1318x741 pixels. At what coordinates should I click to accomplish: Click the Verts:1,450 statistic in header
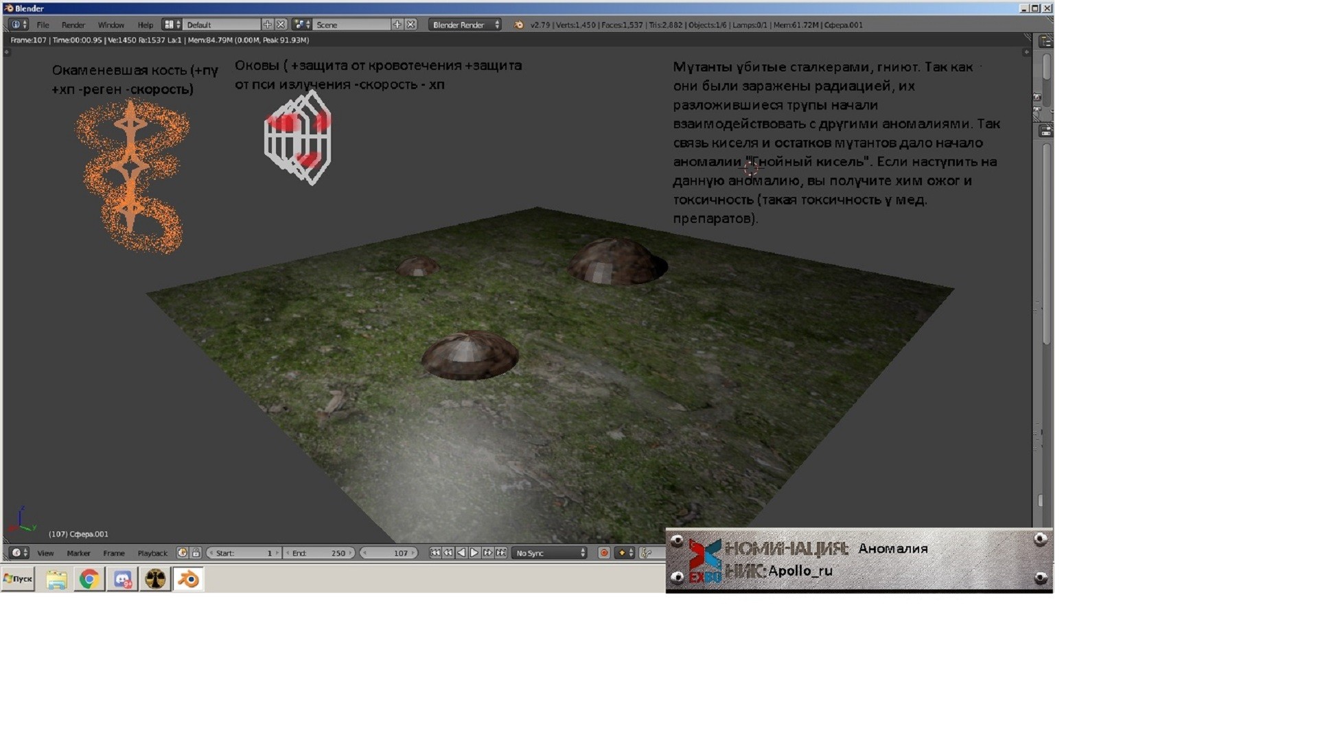tap(575, 25)
